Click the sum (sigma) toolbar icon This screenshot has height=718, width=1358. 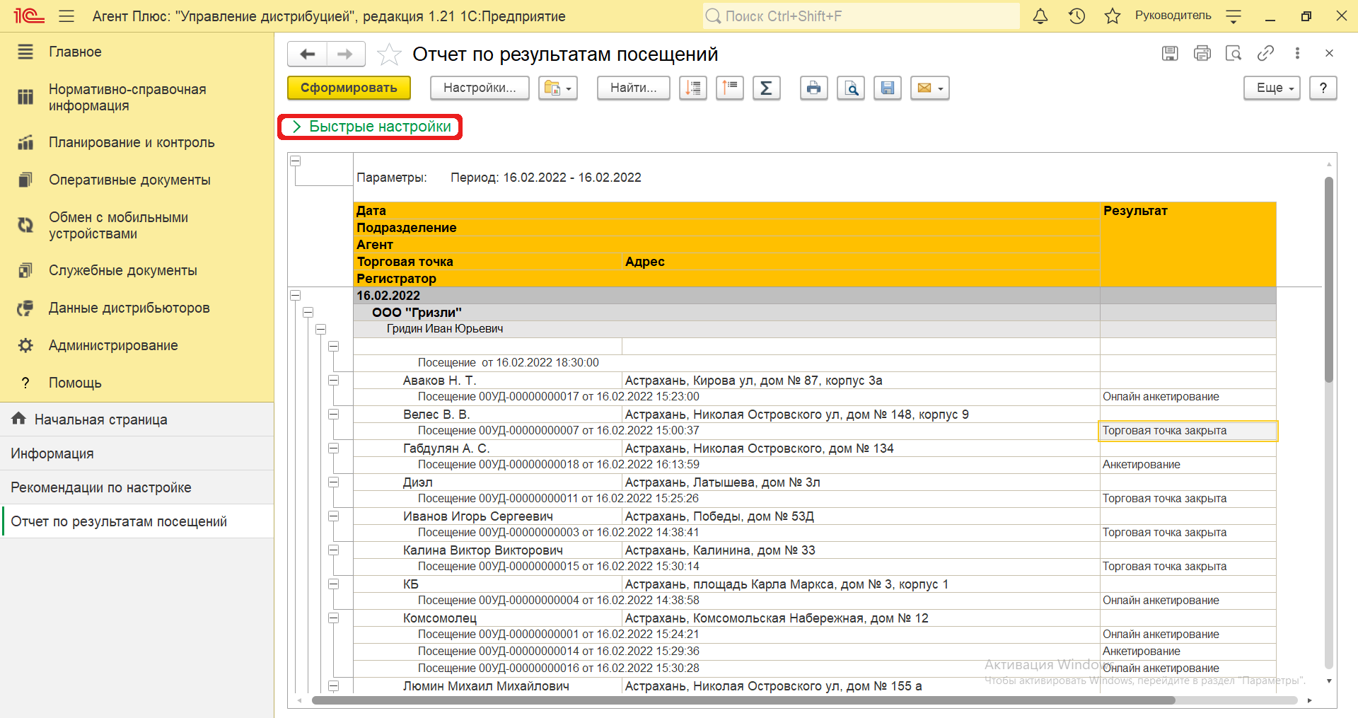coord(766,88)
